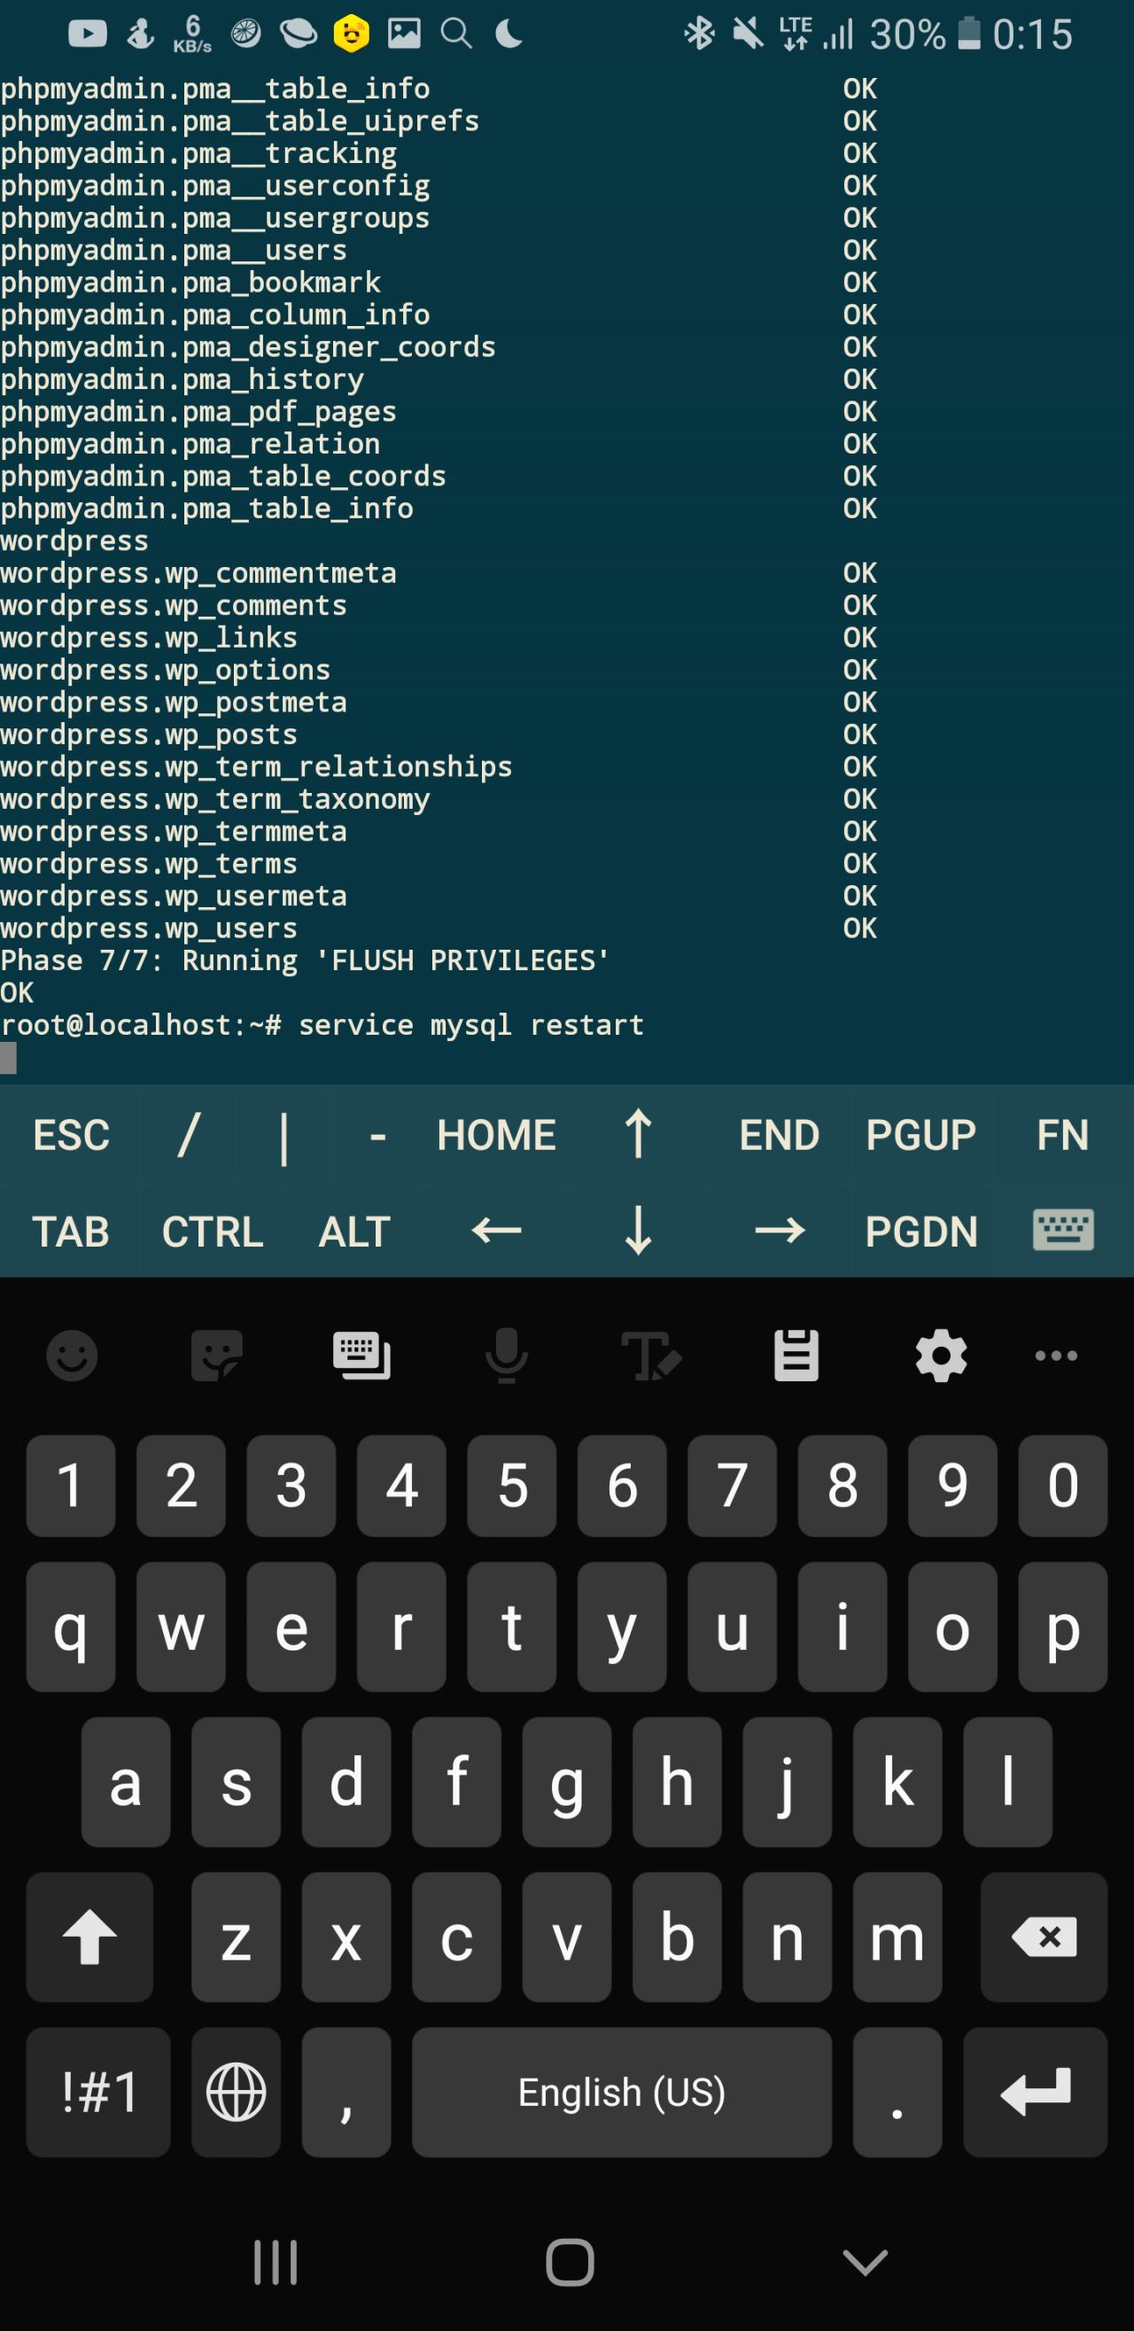Tap the dash key in extra keys row

[378, 1137]
